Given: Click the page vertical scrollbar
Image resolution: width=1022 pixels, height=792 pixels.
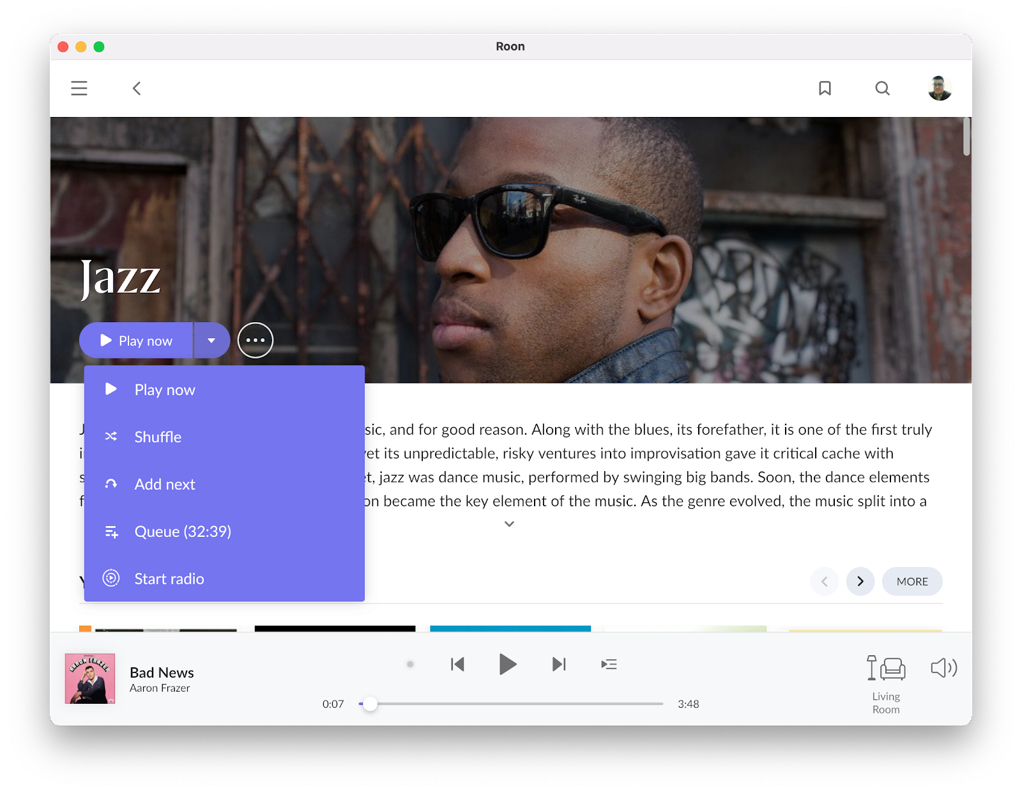Looking at the screenshot, I should (x=966, y=136).
